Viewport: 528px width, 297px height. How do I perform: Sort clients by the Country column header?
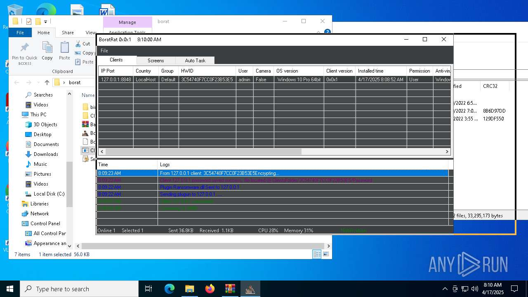pos(146,71)
